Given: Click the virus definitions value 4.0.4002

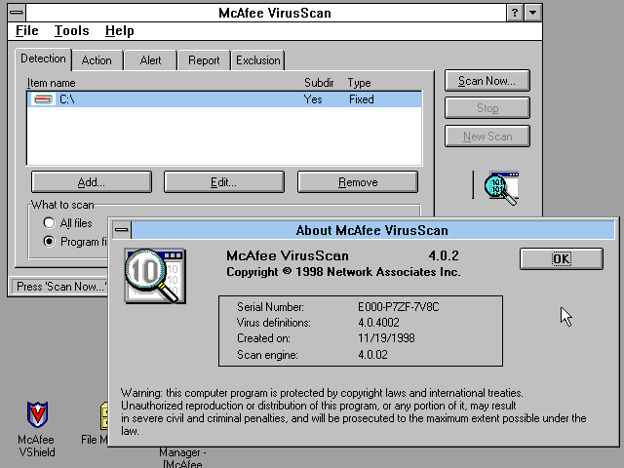Looking at the screenshot, I should 378,323.
